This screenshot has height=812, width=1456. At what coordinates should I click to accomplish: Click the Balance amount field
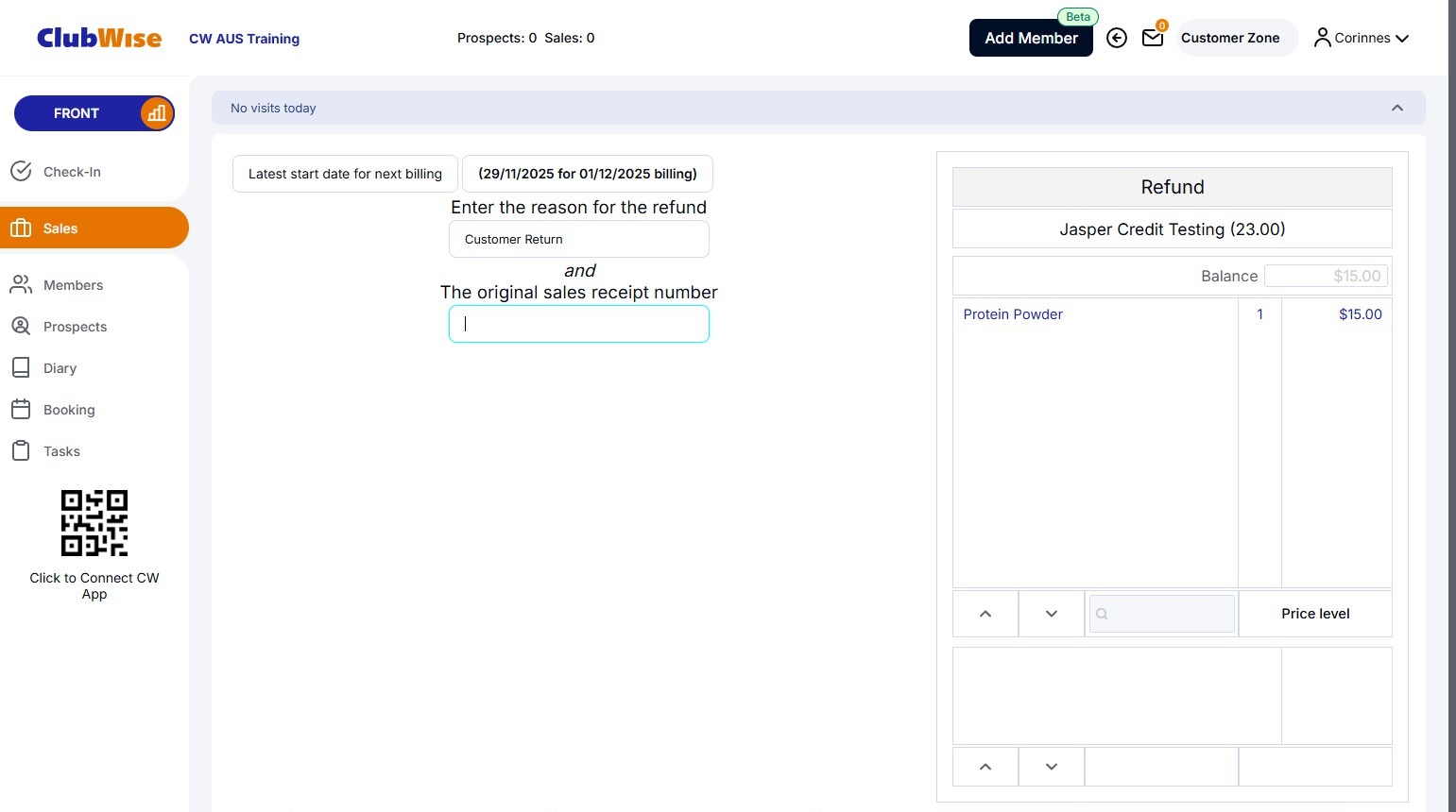1327,276
